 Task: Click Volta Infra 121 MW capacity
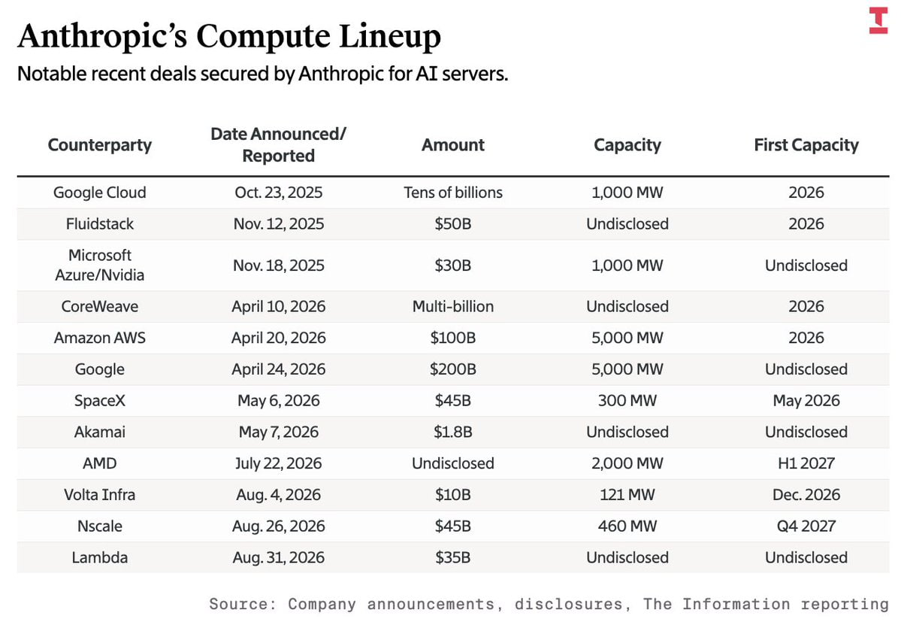point(627,494)
